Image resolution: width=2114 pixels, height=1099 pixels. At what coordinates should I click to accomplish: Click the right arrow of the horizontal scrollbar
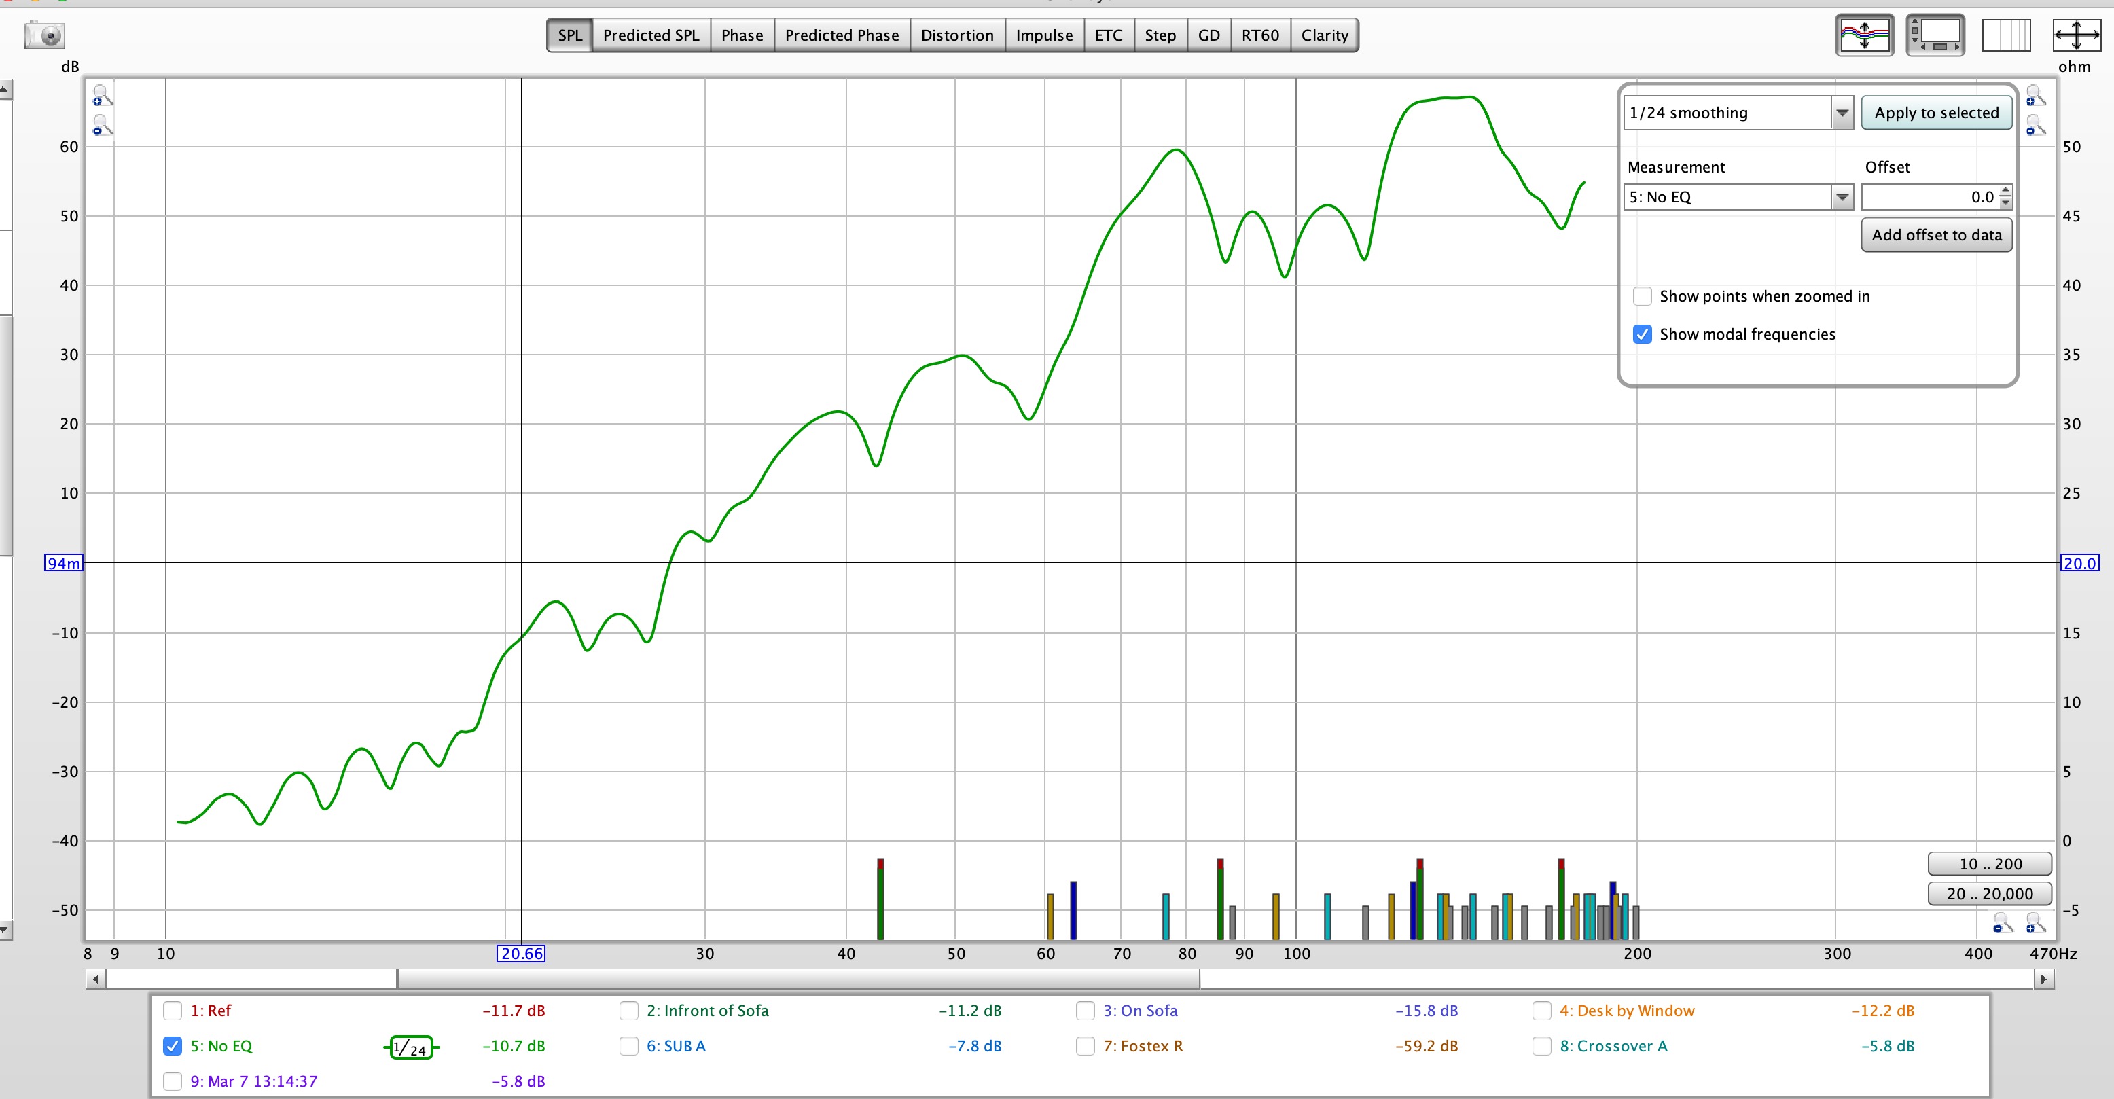click(x=2043, y=979)
